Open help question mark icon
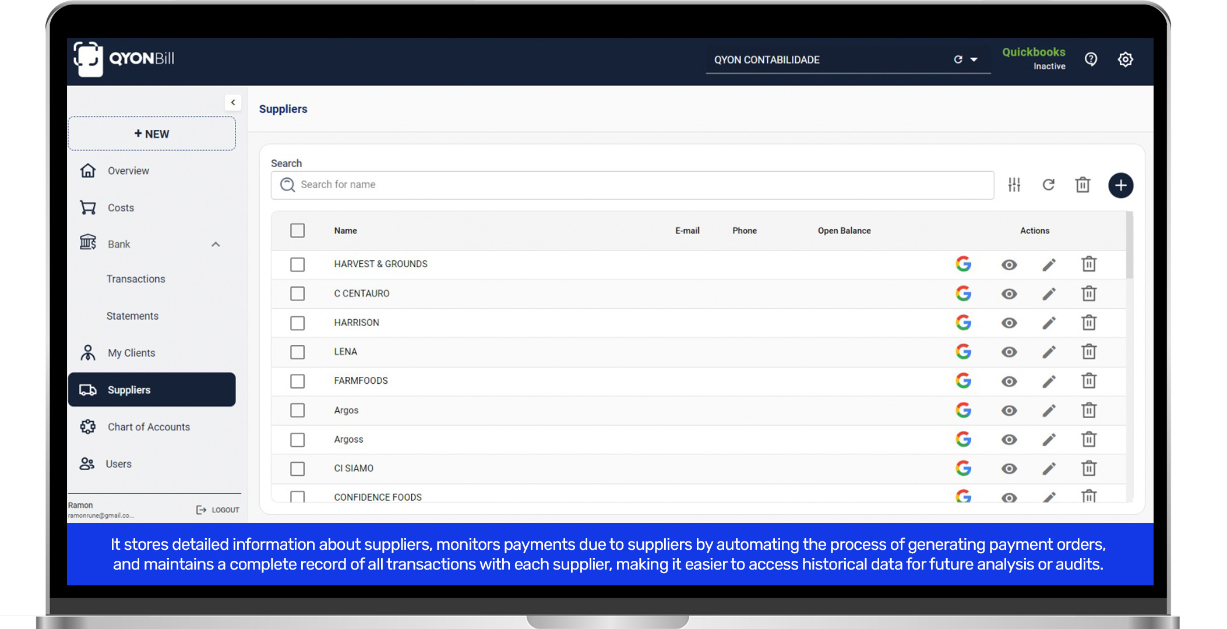This screenshot has height=629, width=1227. click(1091, 59)
